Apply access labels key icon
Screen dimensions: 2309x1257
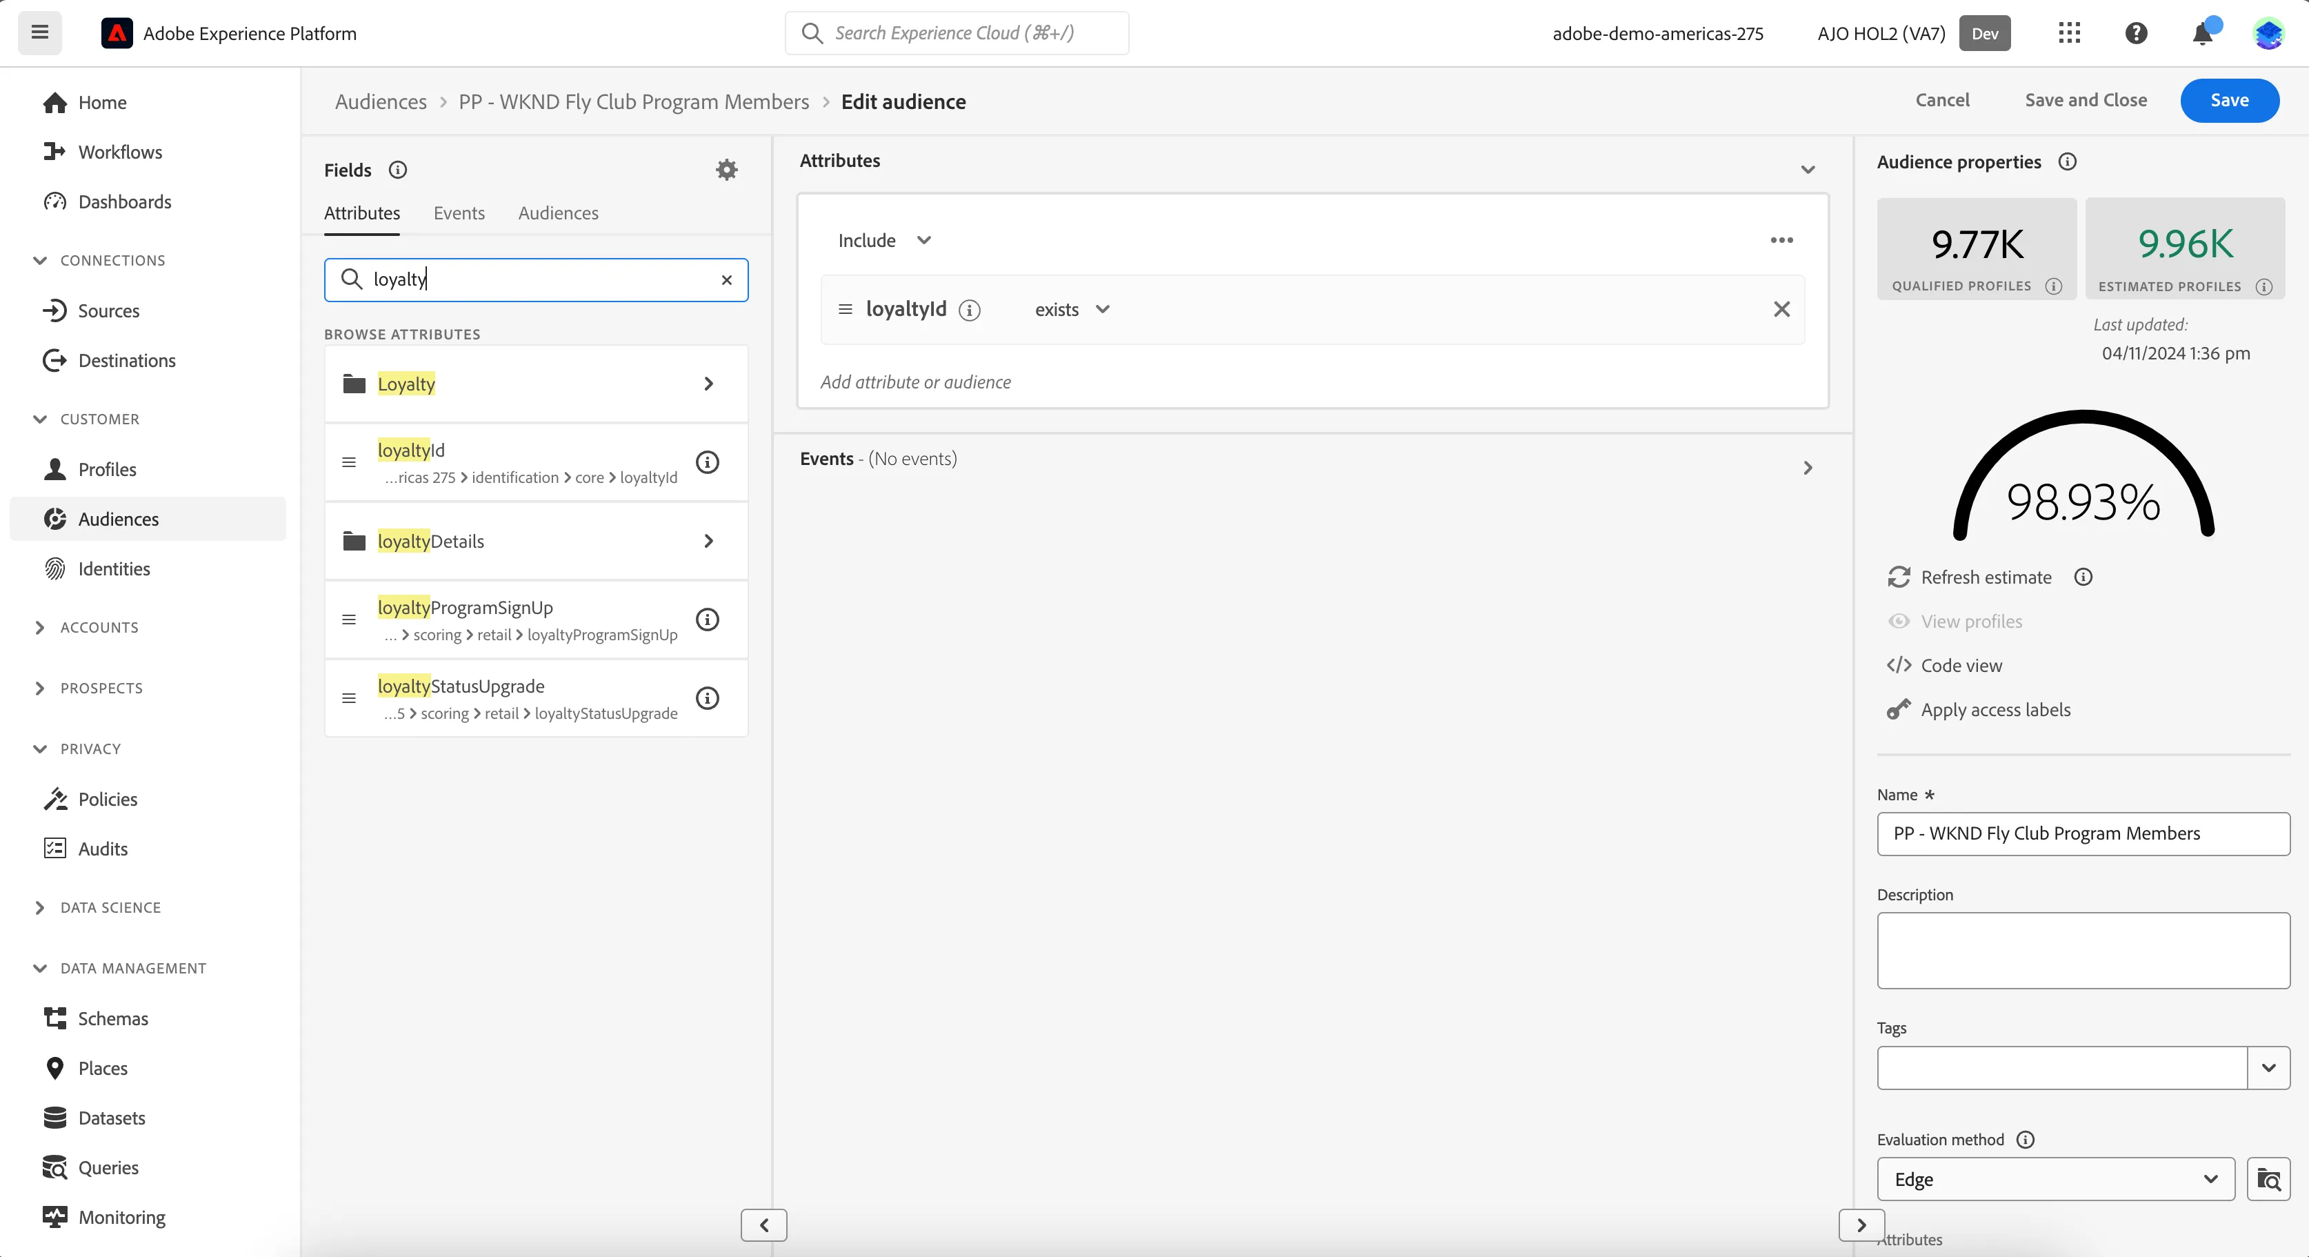1899,709
